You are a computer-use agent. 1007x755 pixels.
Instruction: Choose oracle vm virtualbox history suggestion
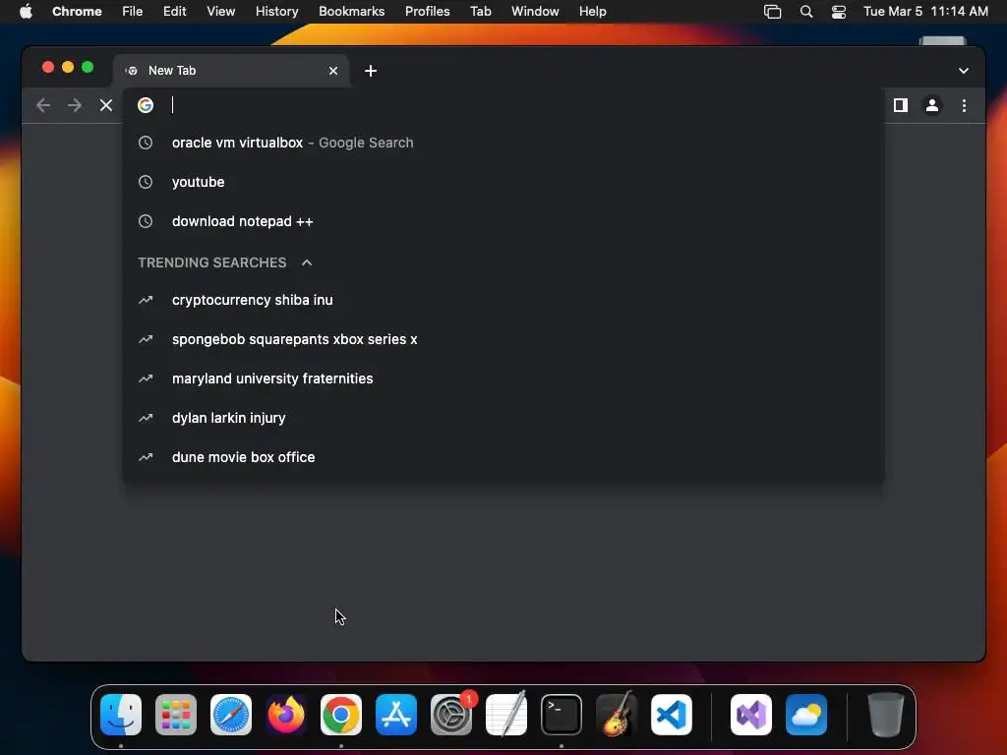[503, 143]
